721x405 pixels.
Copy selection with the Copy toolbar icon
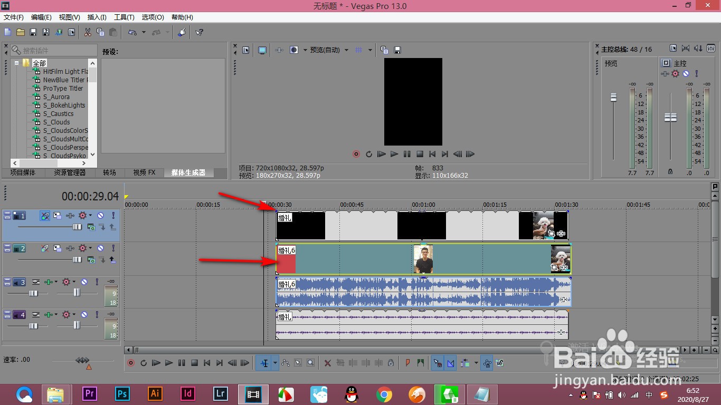pyautogui.click(x=100, y=32)
